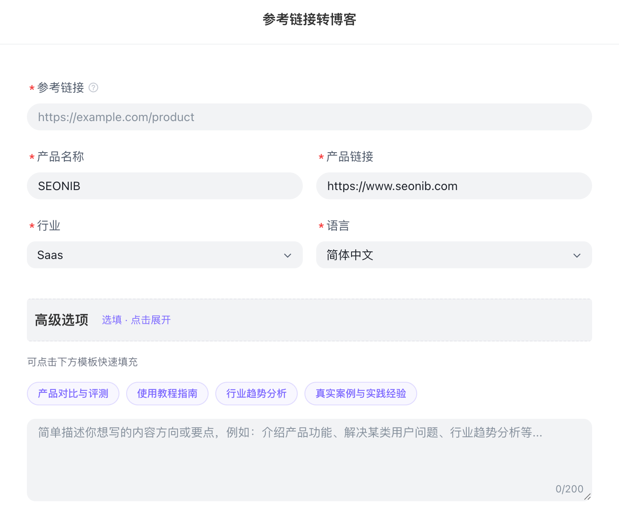
Task: Focus the 参考链接 URL input field
Action: coord(309,117)
